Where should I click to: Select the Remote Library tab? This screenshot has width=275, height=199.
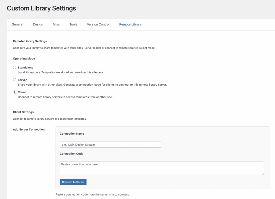click(130, 24)
